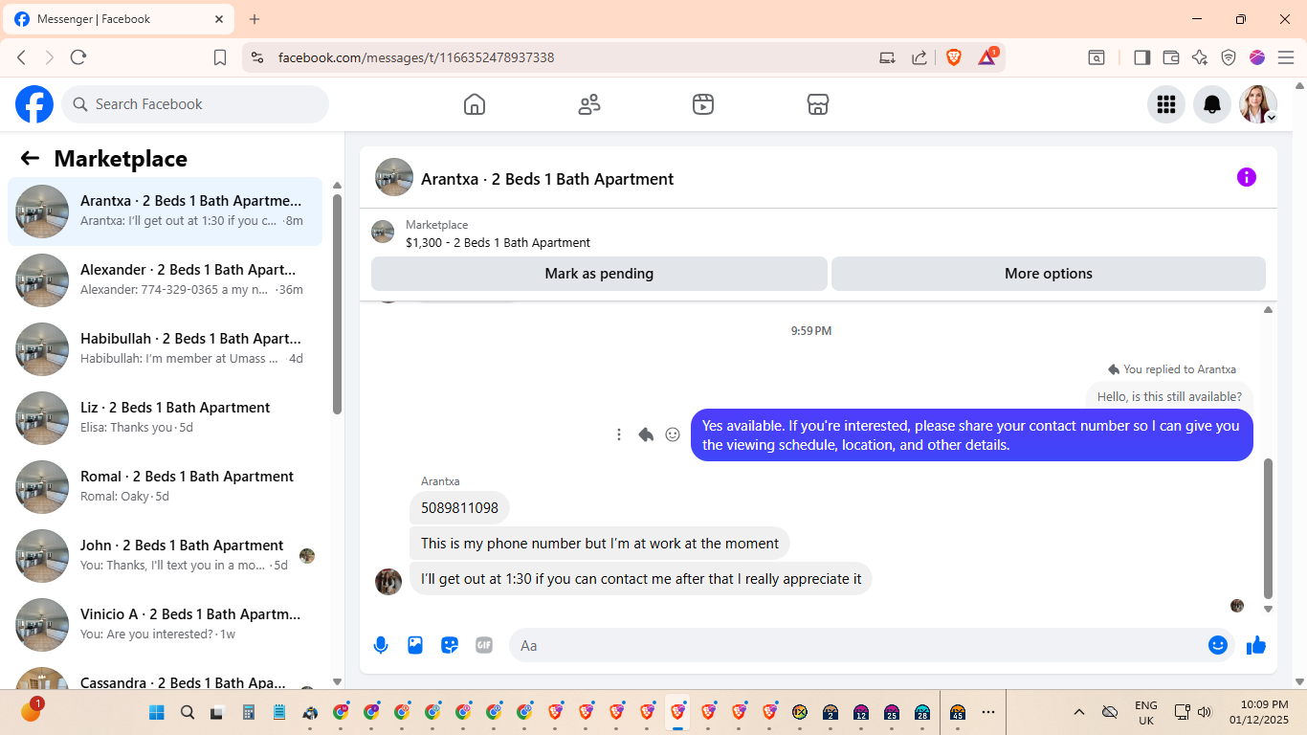Open the John conversation
1307x735 pixels.
coord(165,556)
